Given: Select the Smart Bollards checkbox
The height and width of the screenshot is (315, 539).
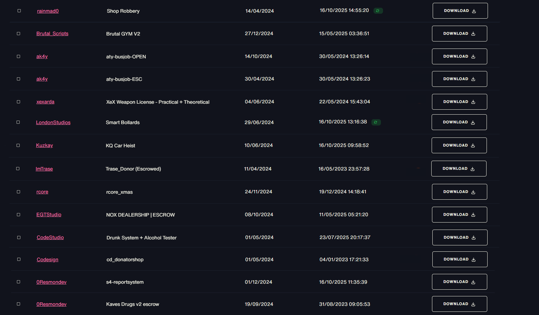Looking at the screenshot, I should (x=18, y=122).
